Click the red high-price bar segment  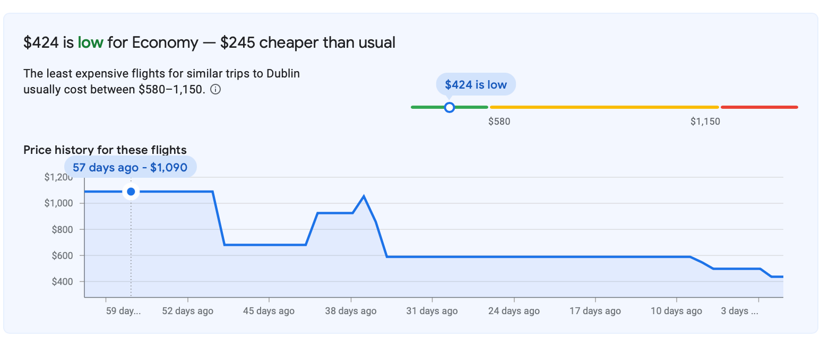(759, 107)
